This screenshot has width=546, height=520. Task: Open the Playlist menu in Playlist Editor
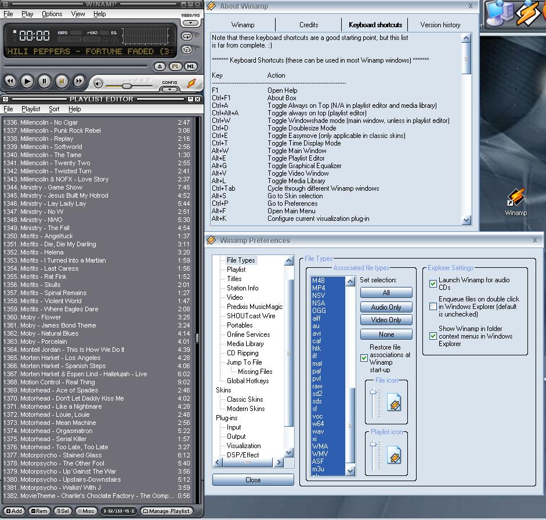31,109
